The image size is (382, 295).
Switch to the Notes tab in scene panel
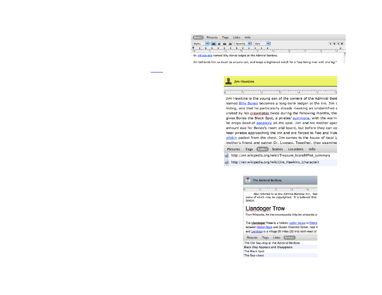pyautogui.click(x=198, y=38)
